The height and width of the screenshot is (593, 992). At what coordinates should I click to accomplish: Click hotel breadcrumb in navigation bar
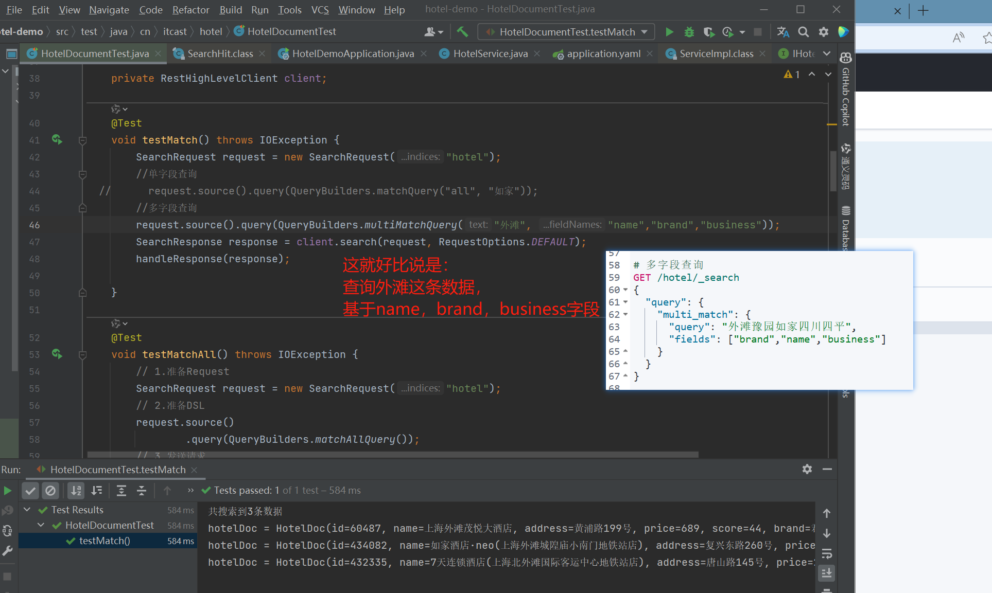click(x=211, y=31)
